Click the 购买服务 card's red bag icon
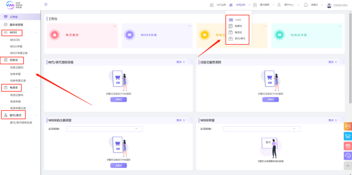 54,35
